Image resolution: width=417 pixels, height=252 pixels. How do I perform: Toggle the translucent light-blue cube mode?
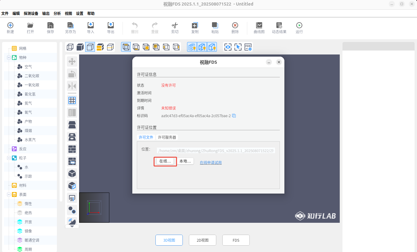click(x=90, y=47)
